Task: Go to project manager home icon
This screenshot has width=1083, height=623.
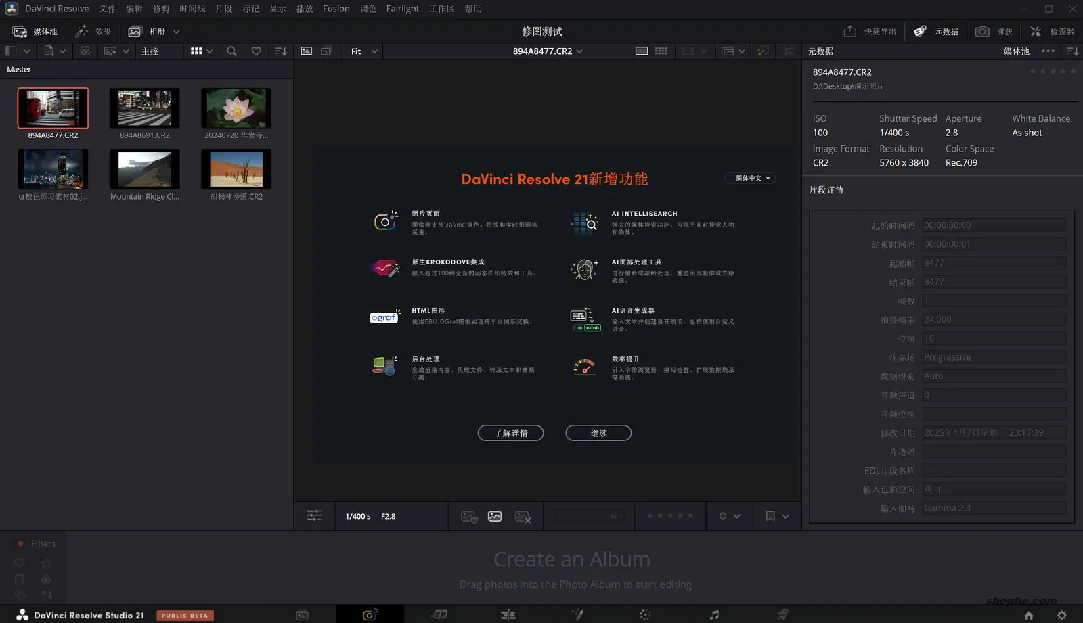Action: tap(1029, 615)
